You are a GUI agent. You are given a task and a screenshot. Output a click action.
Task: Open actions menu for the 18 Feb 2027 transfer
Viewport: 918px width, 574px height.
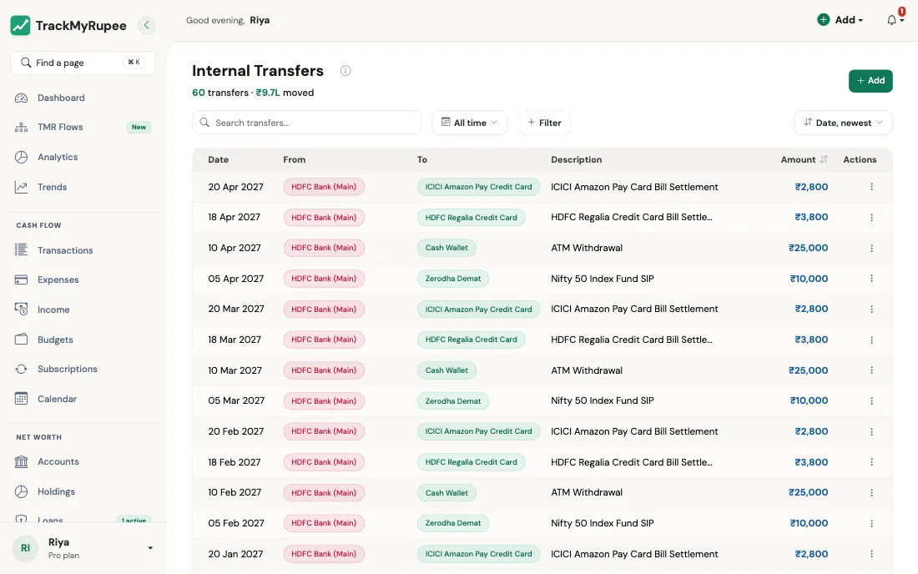872,462
